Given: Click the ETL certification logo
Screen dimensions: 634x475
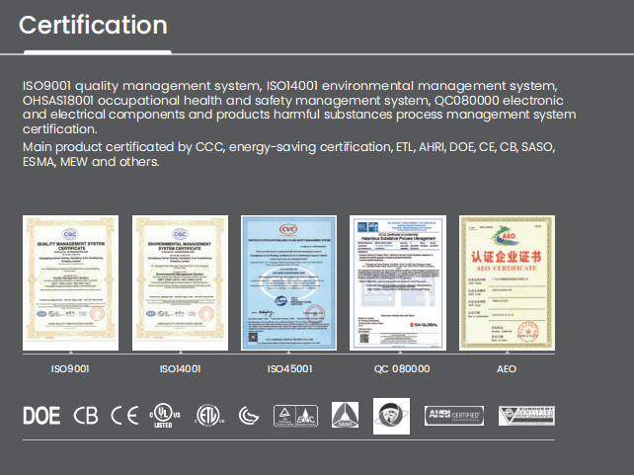Looking at the screenshot, I should click(x=209, y=416).
